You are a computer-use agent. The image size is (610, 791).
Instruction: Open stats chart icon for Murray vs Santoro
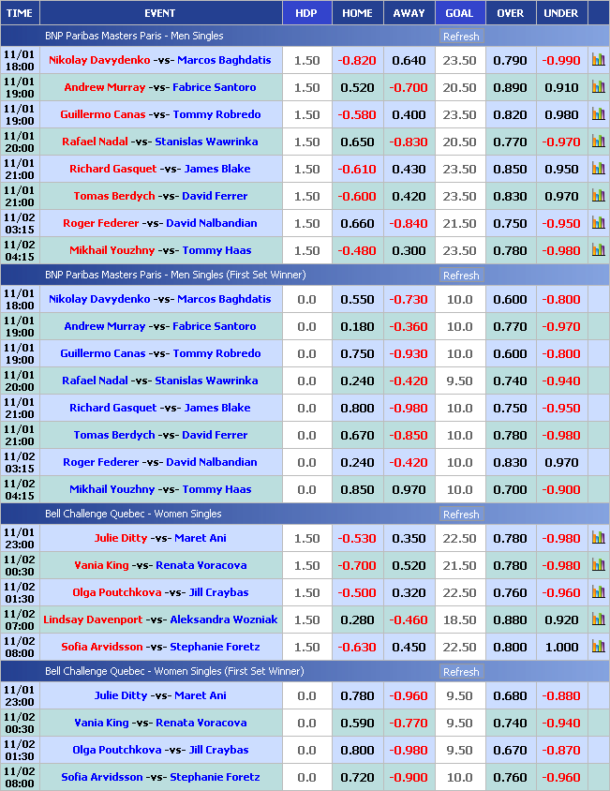598,87
